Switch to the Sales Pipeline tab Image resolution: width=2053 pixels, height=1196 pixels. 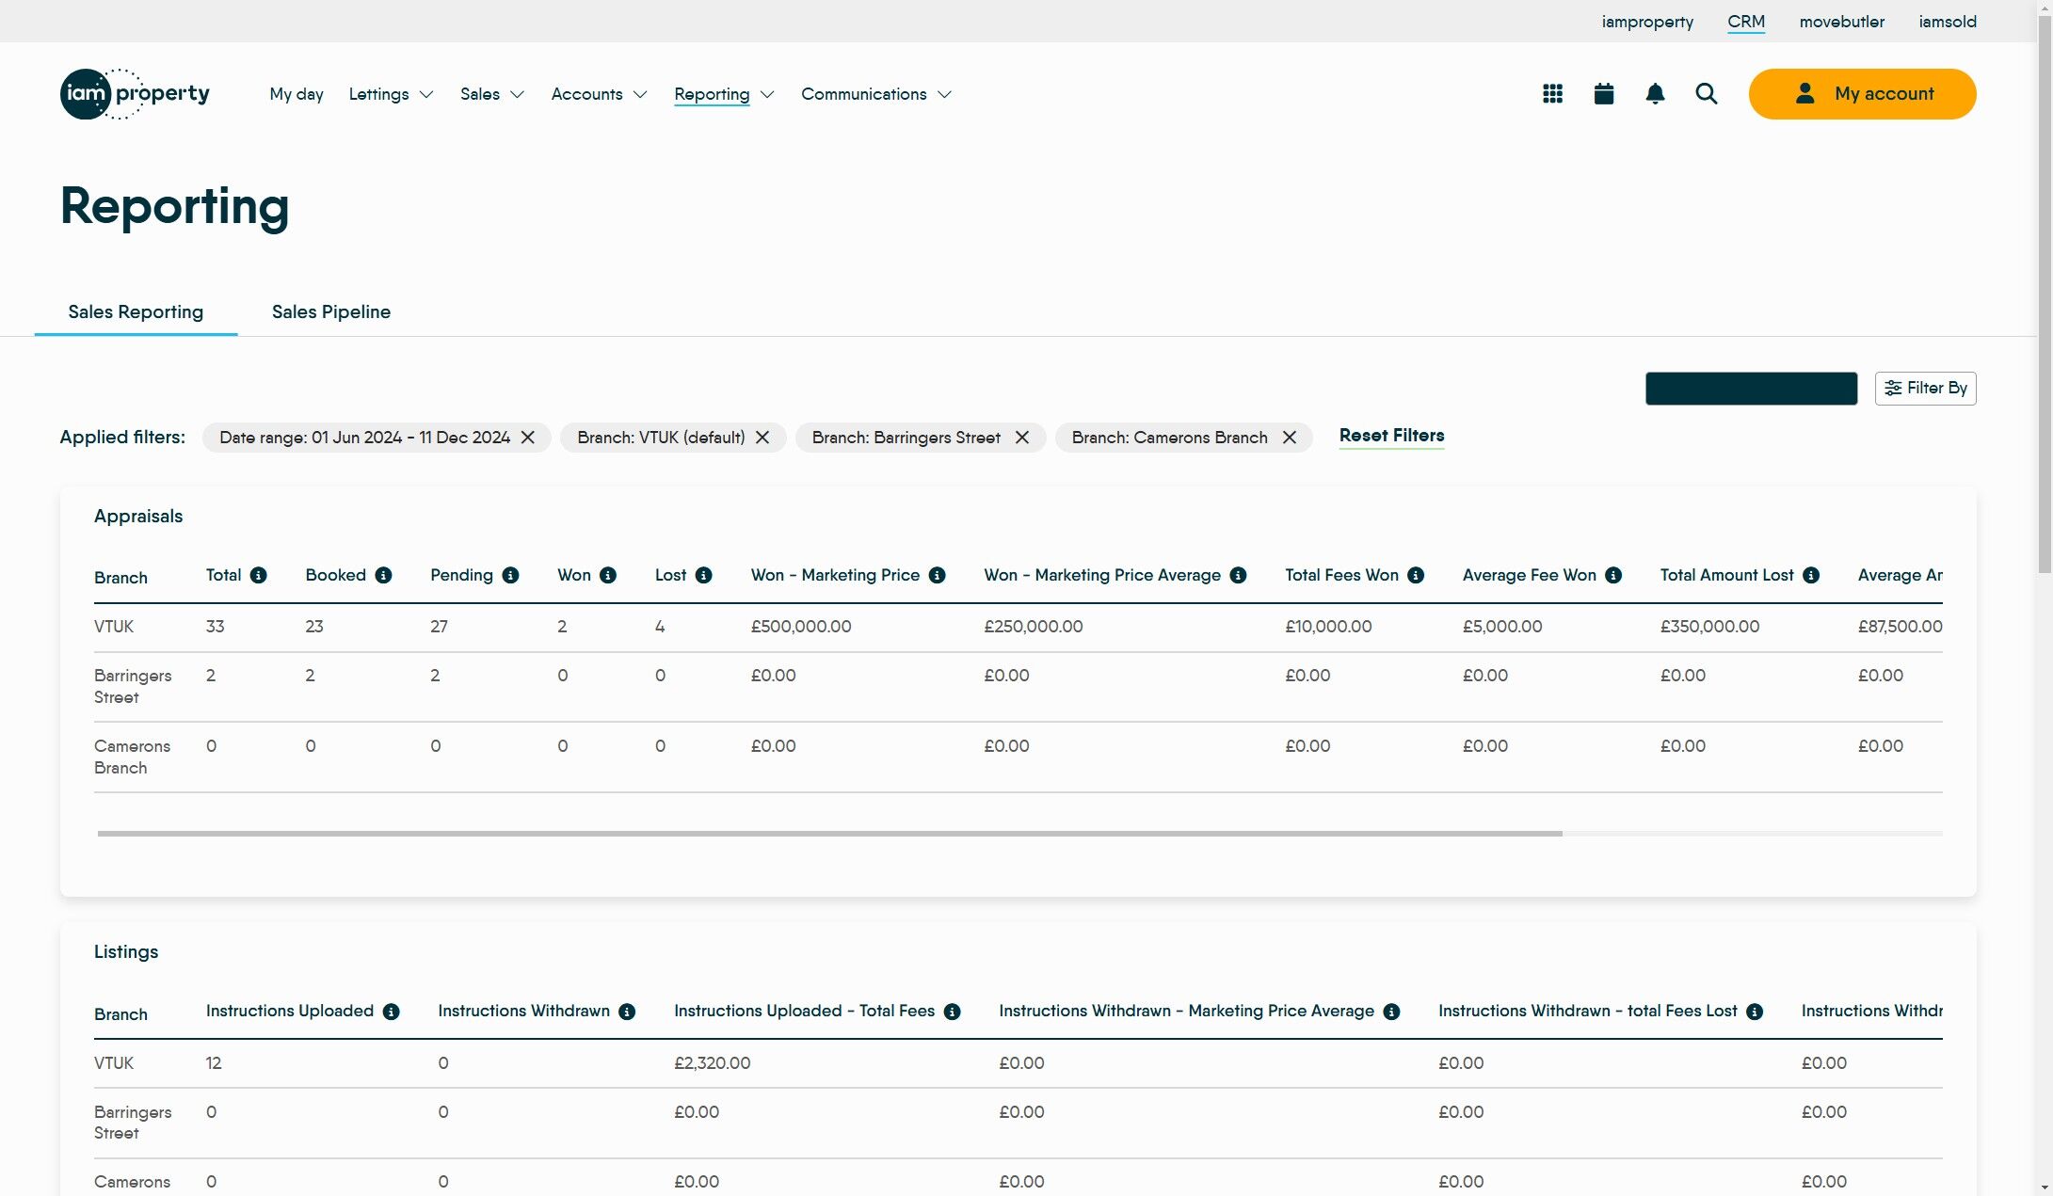click(x=330, y=311)
